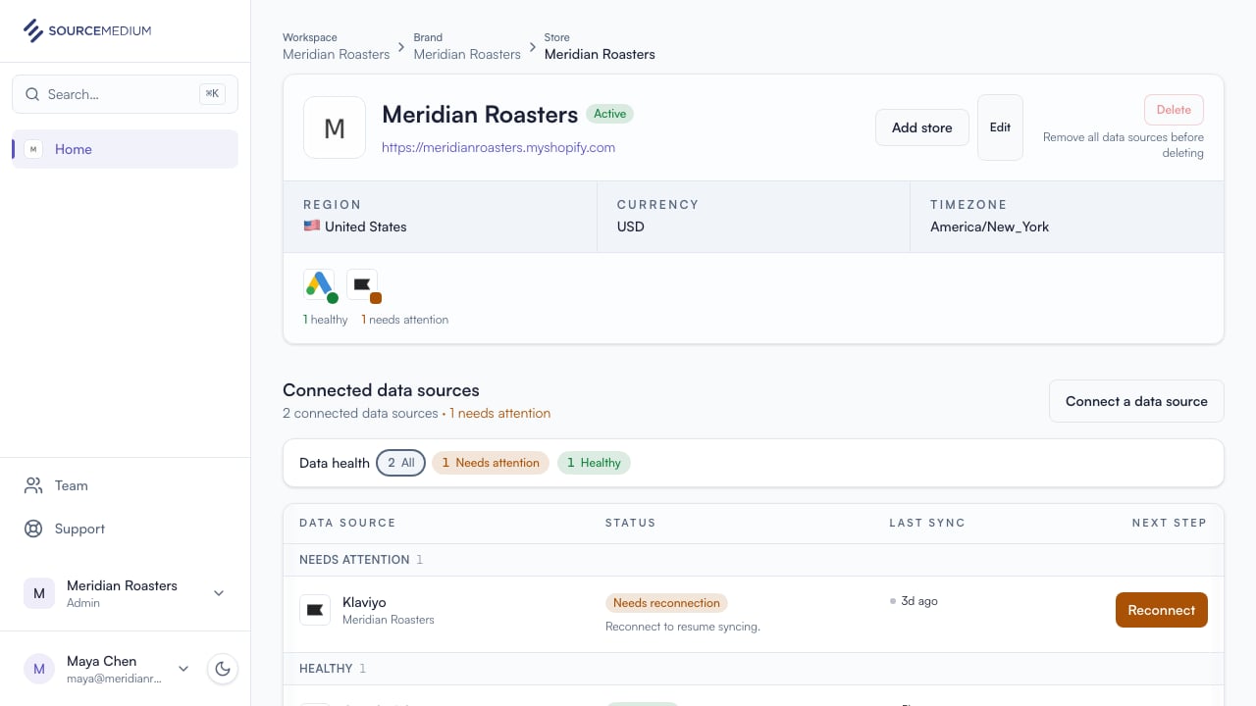Click Maya Chen's avatar
This screenshot has width=1256, height=706.
tap(39, 669)
